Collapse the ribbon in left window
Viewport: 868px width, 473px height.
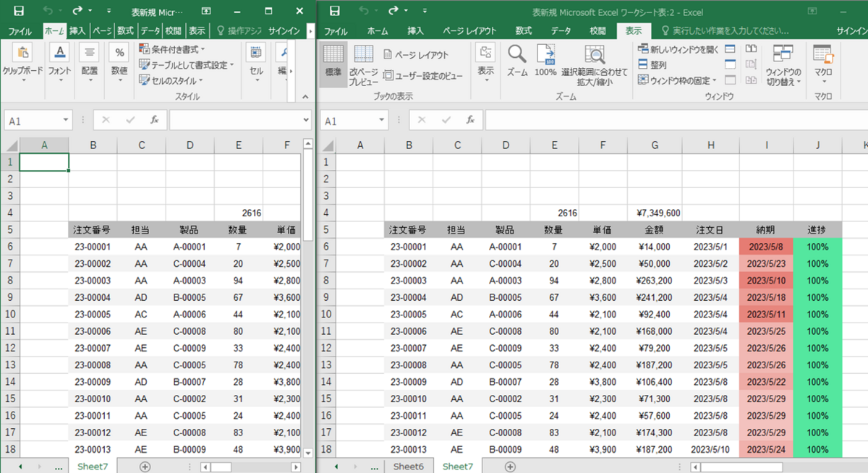click(x=306, y=96)
